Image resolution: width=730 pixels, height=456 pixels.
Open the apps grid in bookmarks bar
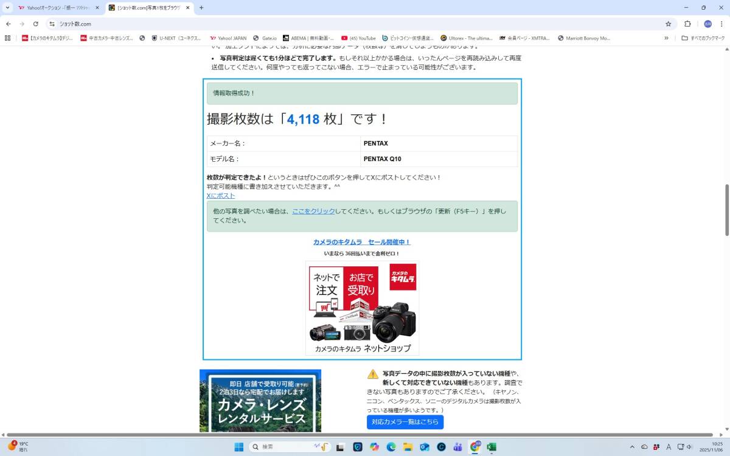coord(8,38)
